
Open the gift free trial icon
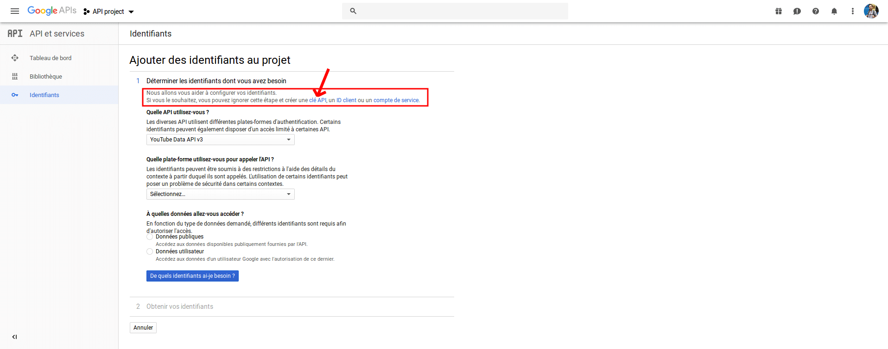pos(779,11)
